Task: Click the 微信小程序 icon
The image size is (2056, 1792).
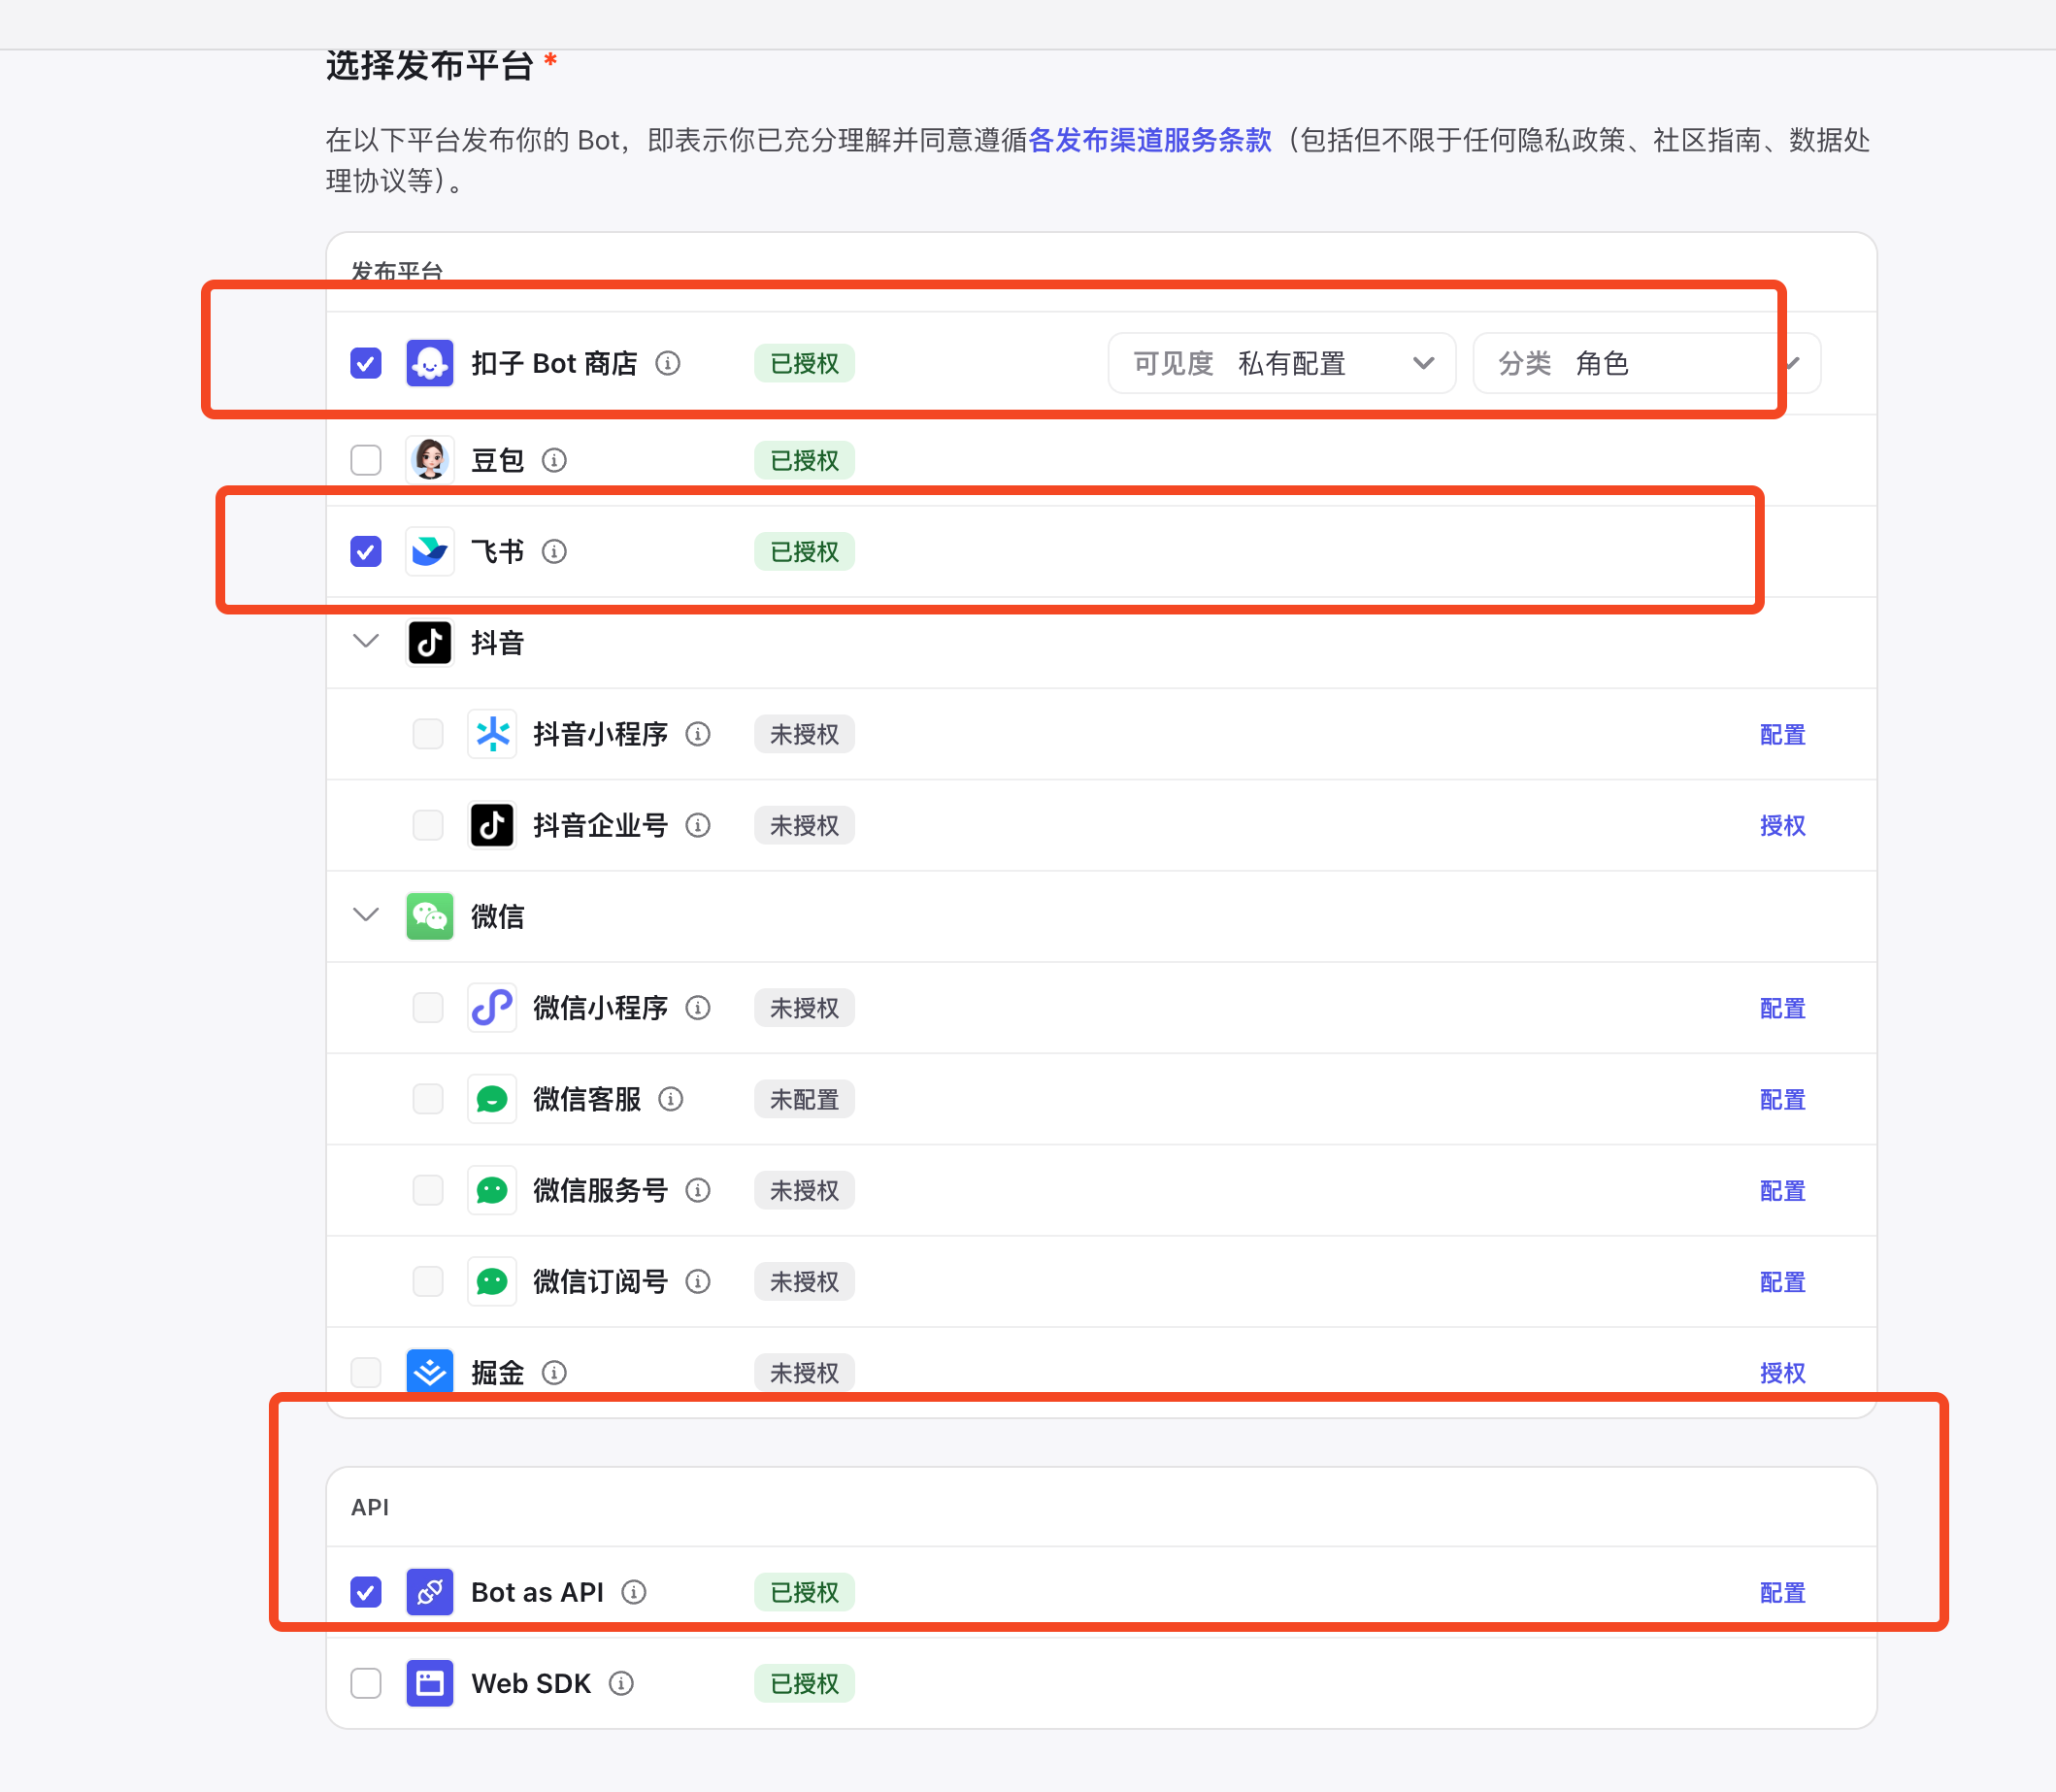Action: coord(492,1008)
